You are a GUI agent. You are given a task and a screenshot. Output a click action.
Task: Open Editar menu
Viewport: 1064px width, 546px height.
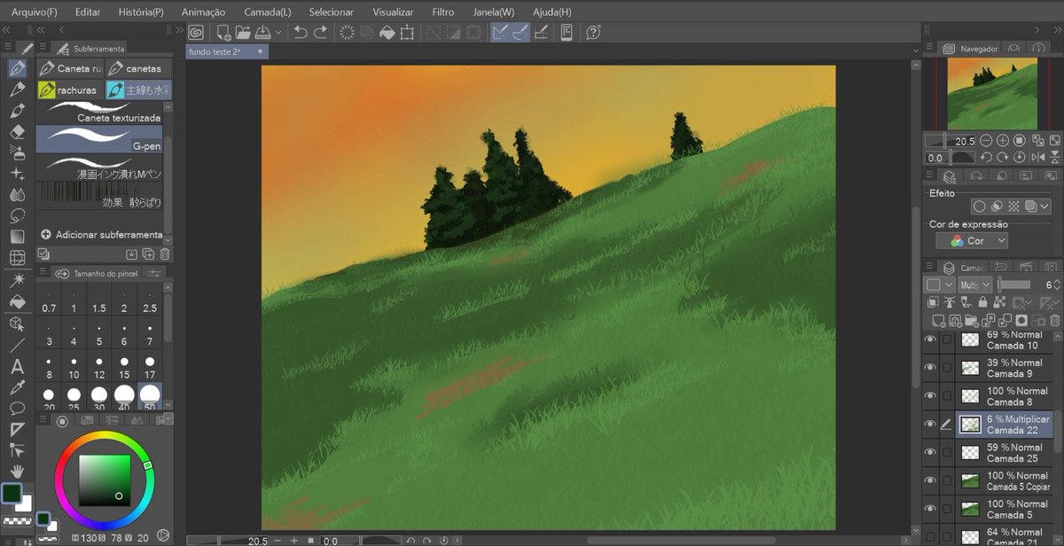[x=88, y=12]
